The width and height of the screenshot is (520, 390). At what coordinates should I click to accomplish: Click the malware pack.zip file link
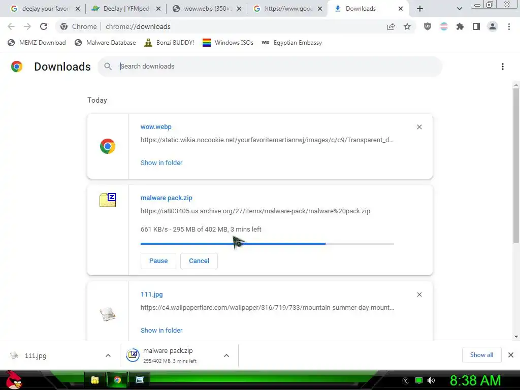tap(167, 198)
